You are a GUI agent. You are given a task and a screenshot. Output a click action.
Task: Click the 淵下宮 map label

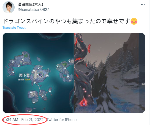coord(24,75)
